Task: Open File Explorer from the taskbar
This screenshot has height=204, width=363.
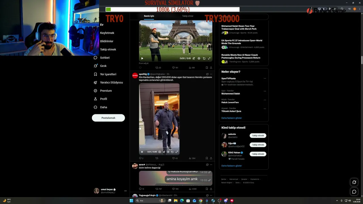Action: 176,201
